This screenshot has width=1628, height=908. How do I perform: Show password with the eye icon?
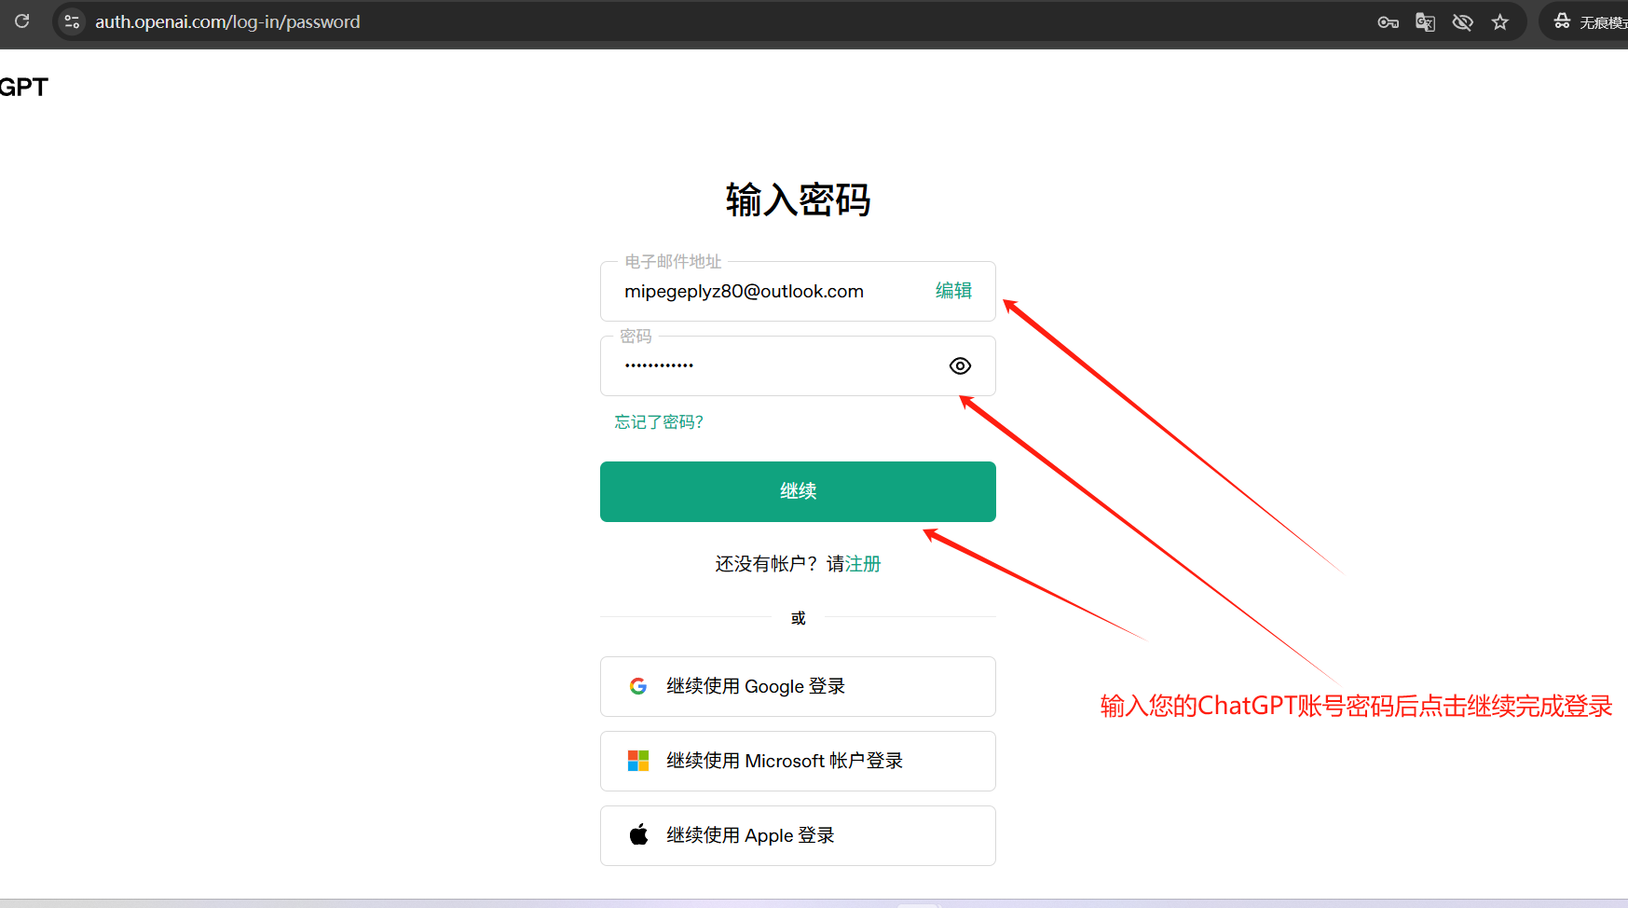coord(960,366)
